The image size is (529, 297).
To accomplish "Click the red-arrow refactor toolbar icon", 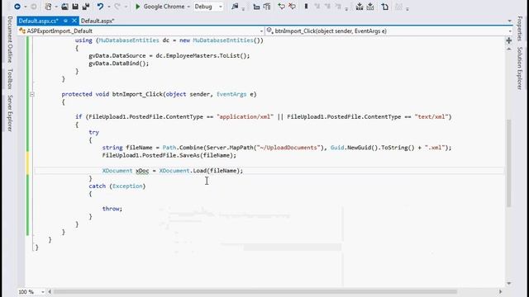I will coord(292,7).
